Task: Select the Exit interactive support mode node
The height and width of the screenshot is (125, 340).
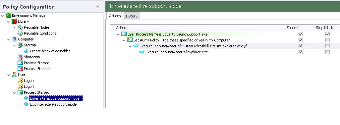Action: tap(53, 104)
